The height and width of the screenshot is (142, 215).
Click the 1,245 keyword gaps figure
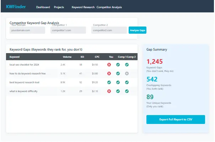tap(155, 62)
